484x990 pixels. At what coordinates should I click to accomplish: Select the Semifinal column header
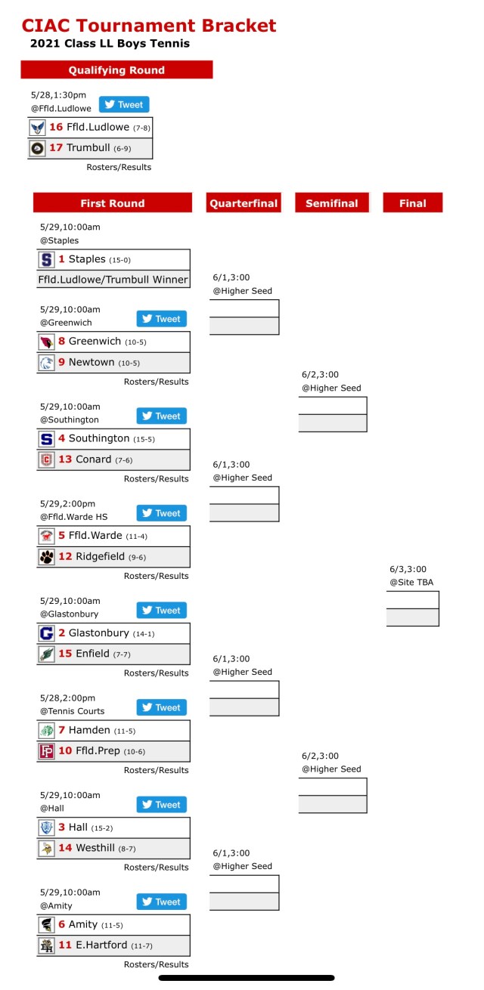click(x=332, y=203)
